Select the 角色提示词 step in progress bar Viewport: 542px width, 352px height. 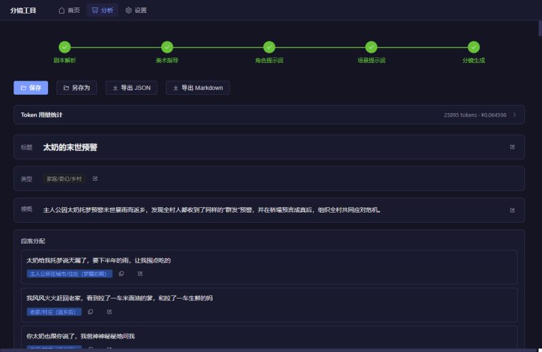point(269,47)
